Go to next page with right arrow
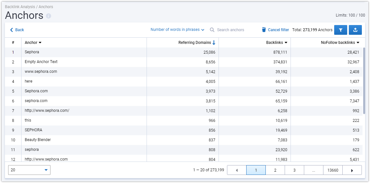370x183 pixels. (x=352, y=170)
